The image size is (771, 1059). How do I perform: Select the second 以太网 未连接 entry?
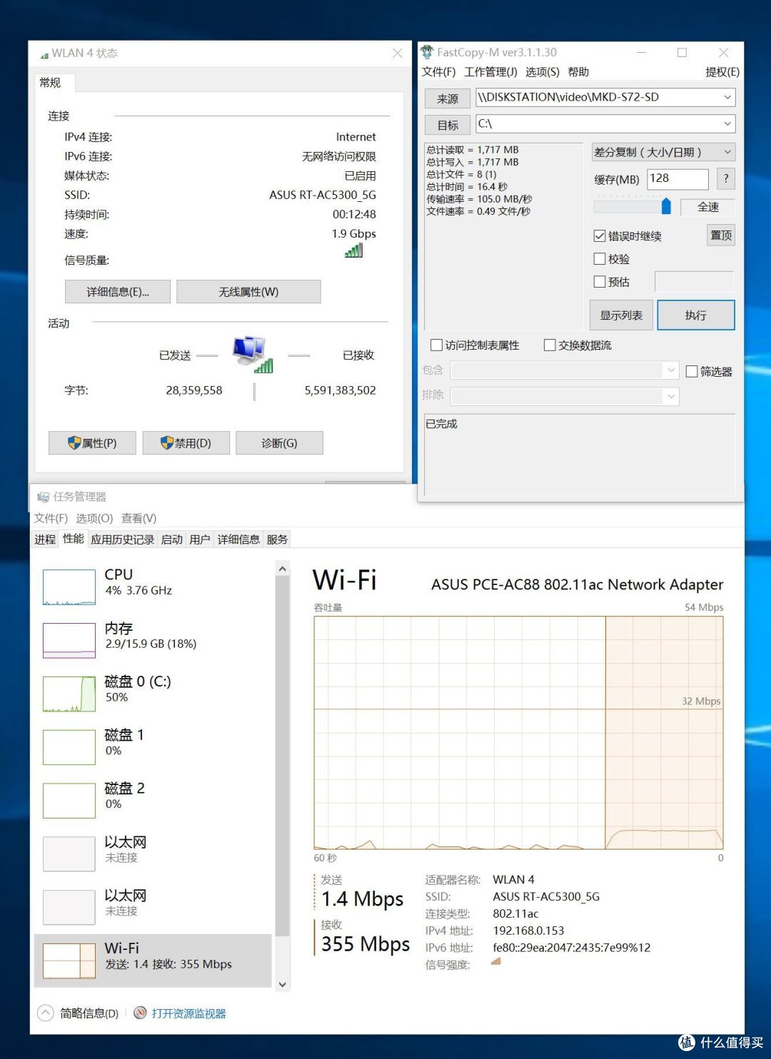(x=153, y=908)
